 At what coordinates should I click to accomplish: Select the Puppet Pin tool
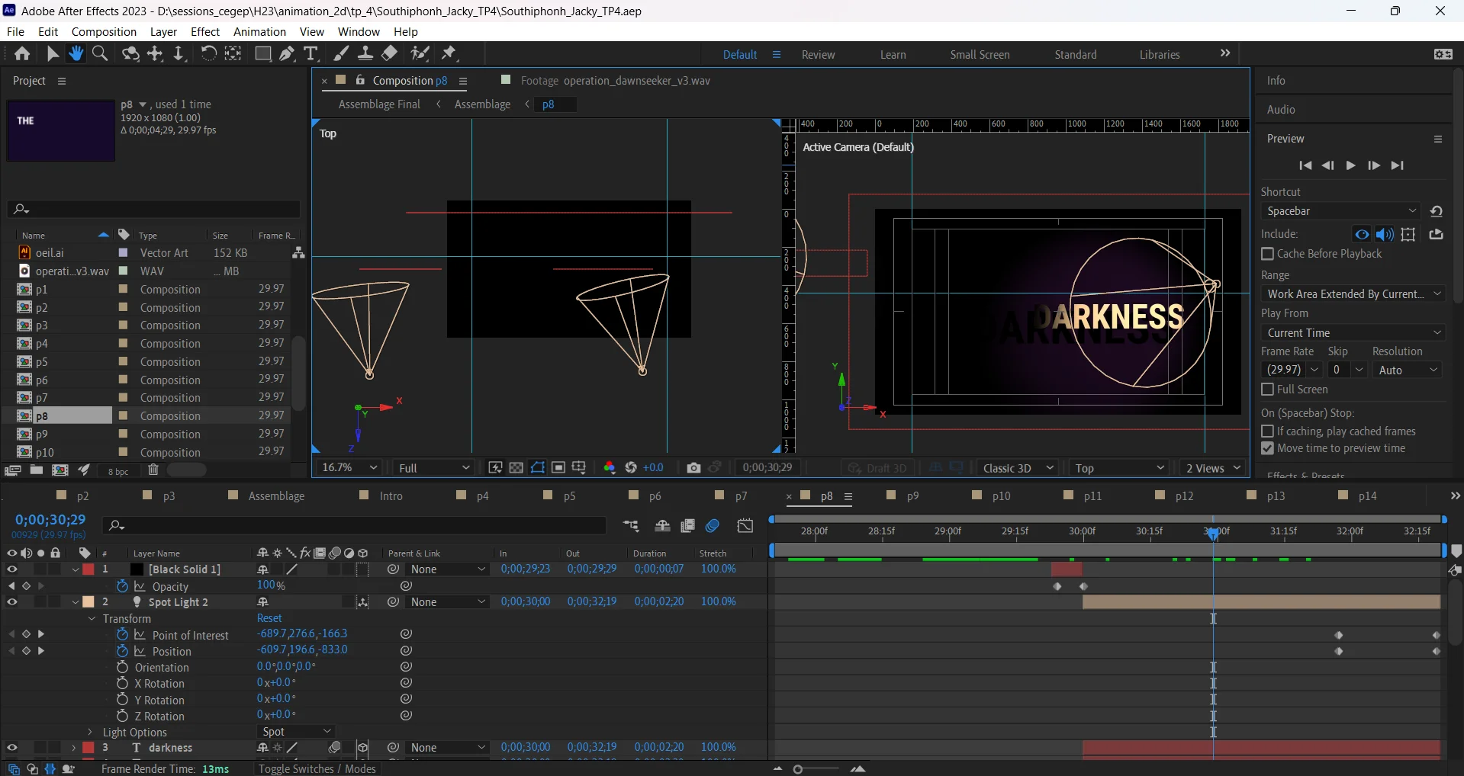click(x=449, y=53)
